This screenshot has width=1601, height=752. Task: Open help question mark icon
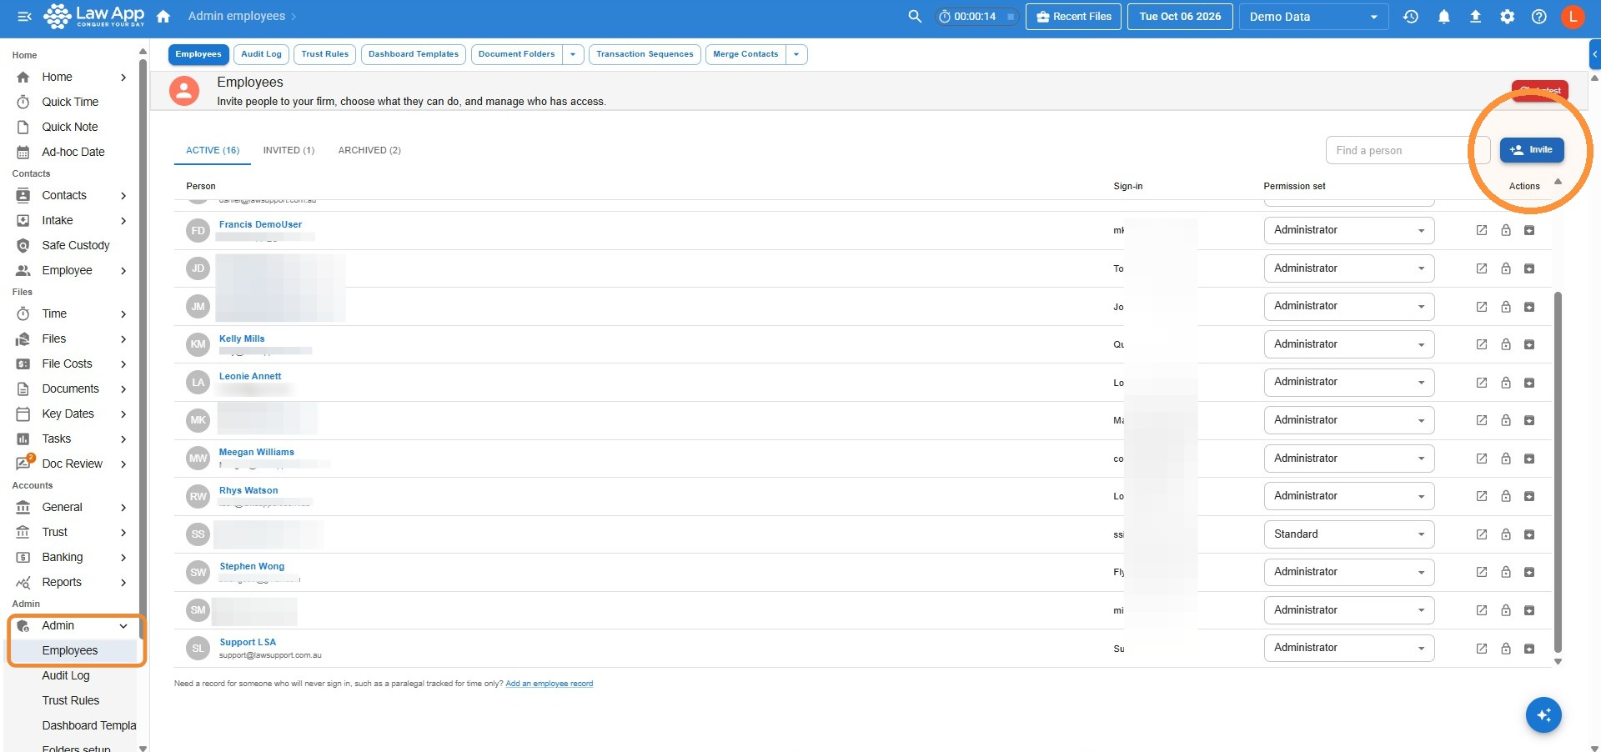(x=1539, y=17)
